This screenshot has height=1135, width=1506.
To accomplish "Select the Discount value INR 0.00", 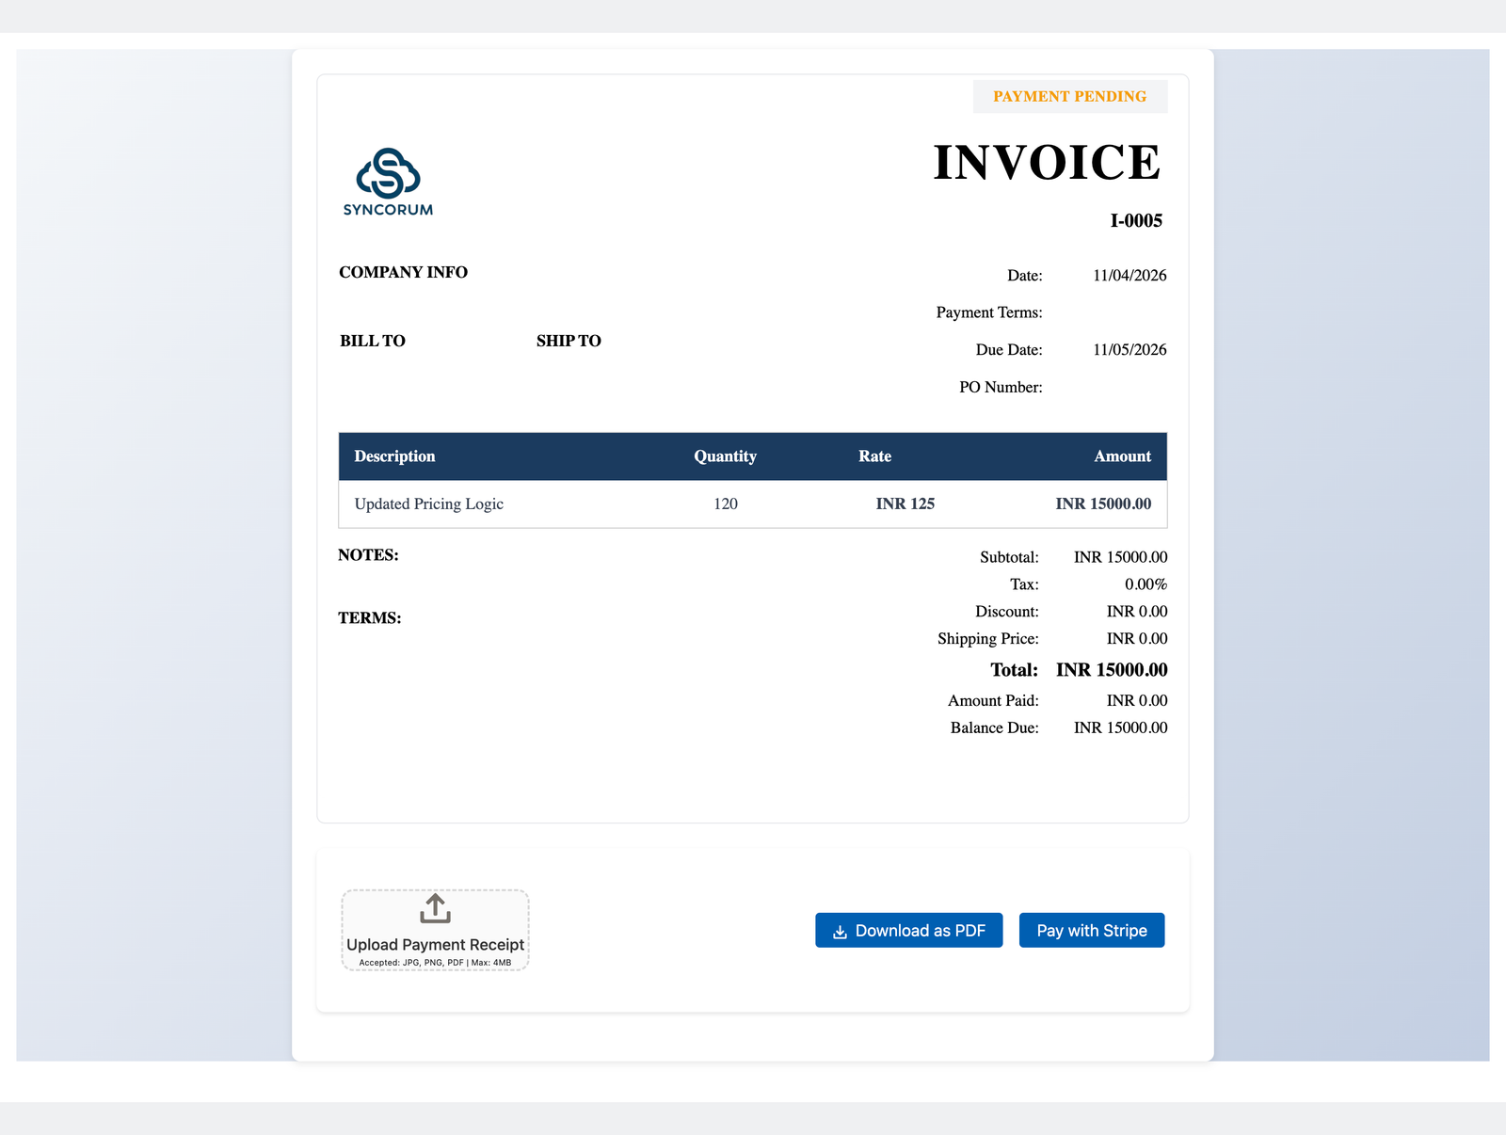I will pyautogui.click(x=1137, y=612).
